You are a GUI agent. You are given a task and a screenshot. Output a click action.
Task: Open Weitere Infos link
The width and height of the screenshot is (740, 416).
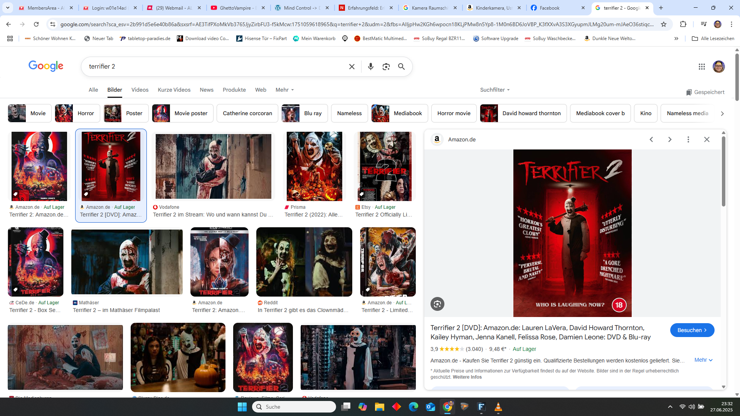point(467,377)
